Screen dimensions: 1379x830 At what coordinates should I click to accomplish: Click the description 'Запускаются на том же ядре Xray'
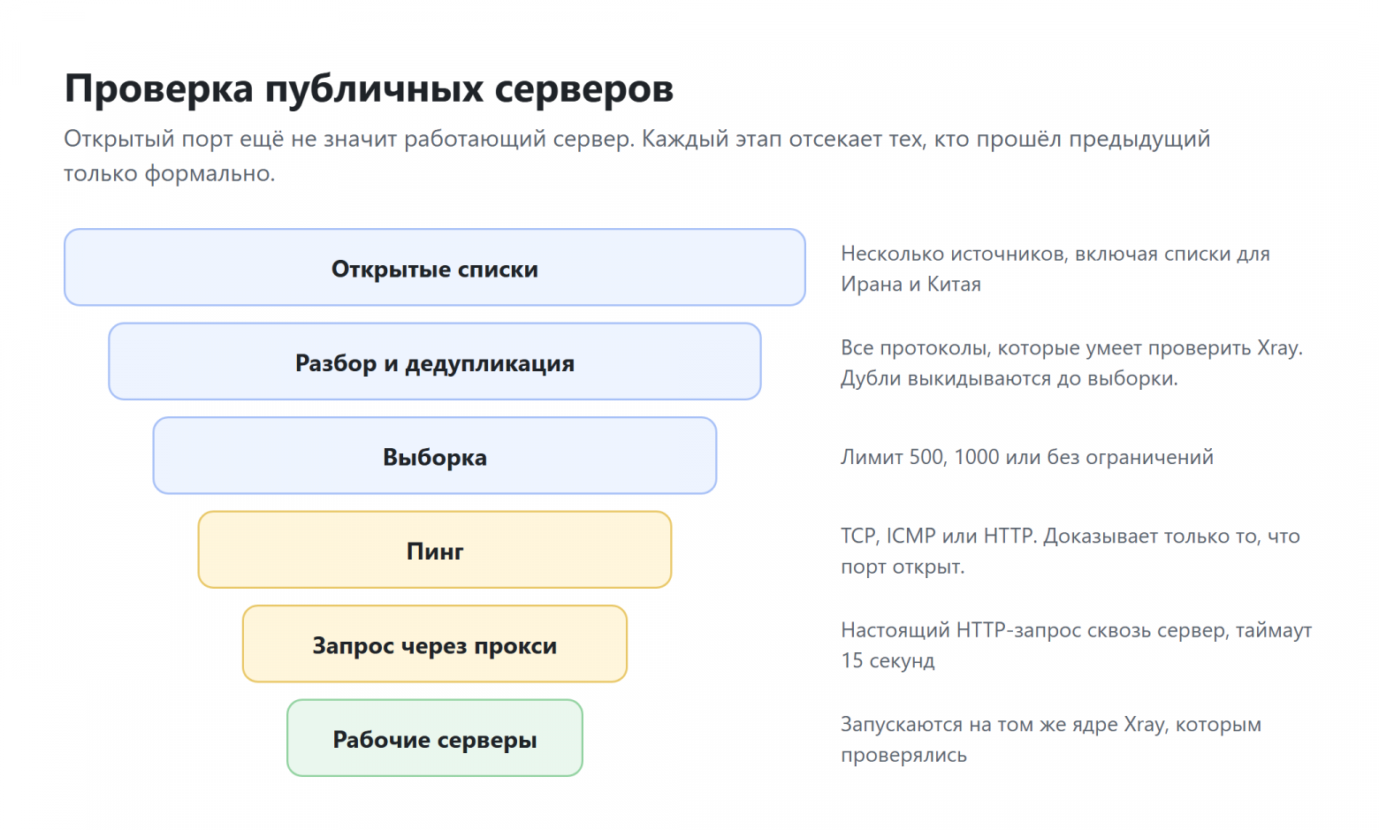pos(1051,739)
